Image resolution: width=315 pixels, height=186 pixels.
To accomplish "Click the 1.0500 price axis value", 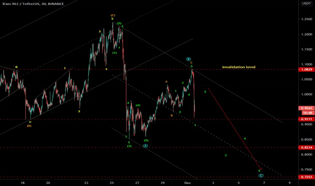I will (307, 79).
